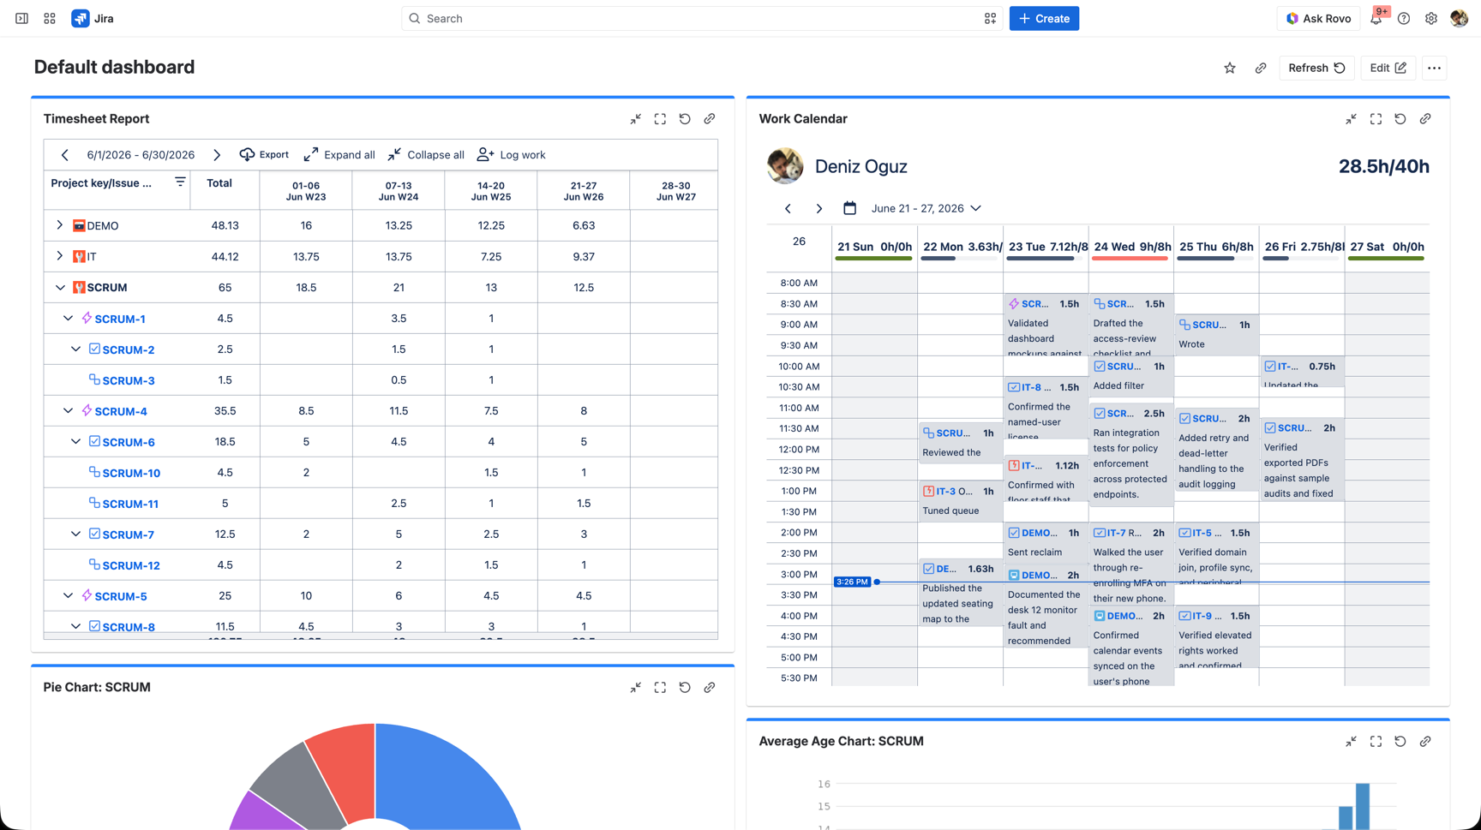Open the help question mark icon
The width and height of the screenshot is (1481, 830).
click(x=1404, y=19)
